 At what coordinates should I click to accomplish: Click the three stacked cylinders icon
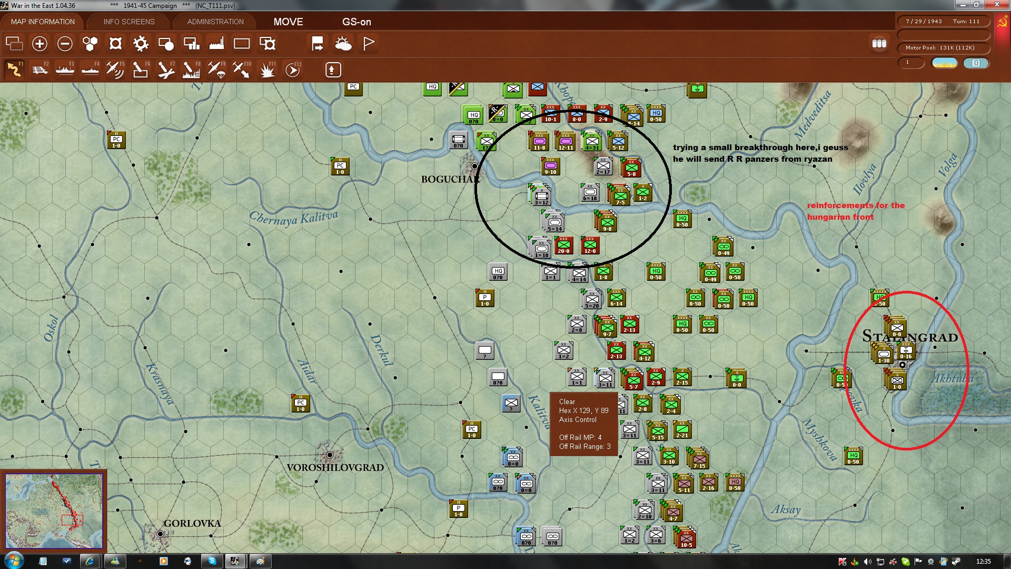(879, 44)
